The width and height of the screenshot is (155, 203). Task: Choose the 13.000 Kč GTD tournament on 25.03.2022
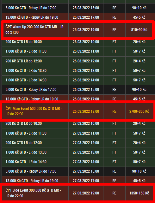tap(77, 17)
